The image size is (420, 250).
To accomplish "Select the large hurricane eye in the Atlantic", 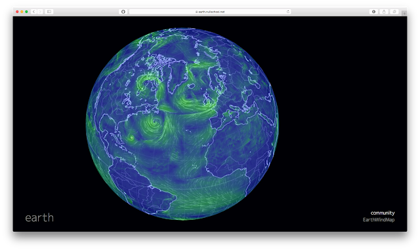I will tap(154, 123).
